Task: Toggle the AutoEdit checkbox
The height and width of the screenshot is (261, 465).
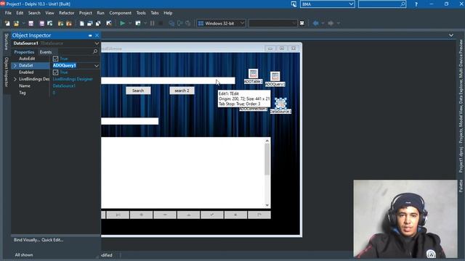Action: (55, 59)
